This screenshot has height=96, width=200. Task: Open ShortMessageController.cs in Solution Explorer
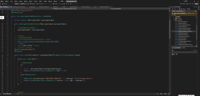click(185, 41)
